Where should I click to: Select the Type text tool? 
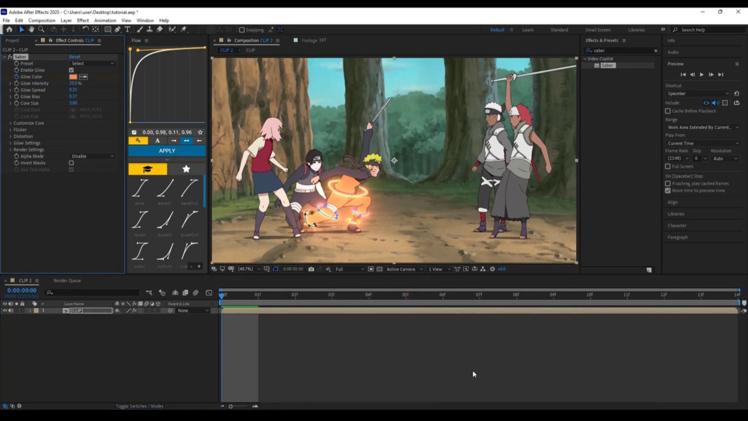(x=127, y=30)
